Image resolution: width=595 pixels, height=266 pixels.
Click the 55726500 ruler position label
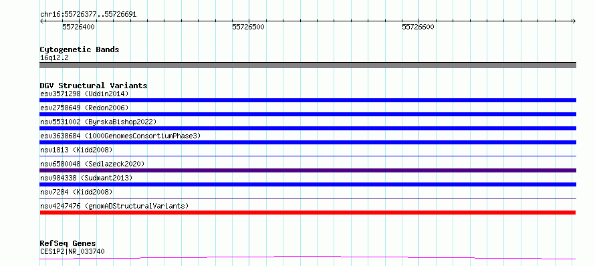click(249, 27)
